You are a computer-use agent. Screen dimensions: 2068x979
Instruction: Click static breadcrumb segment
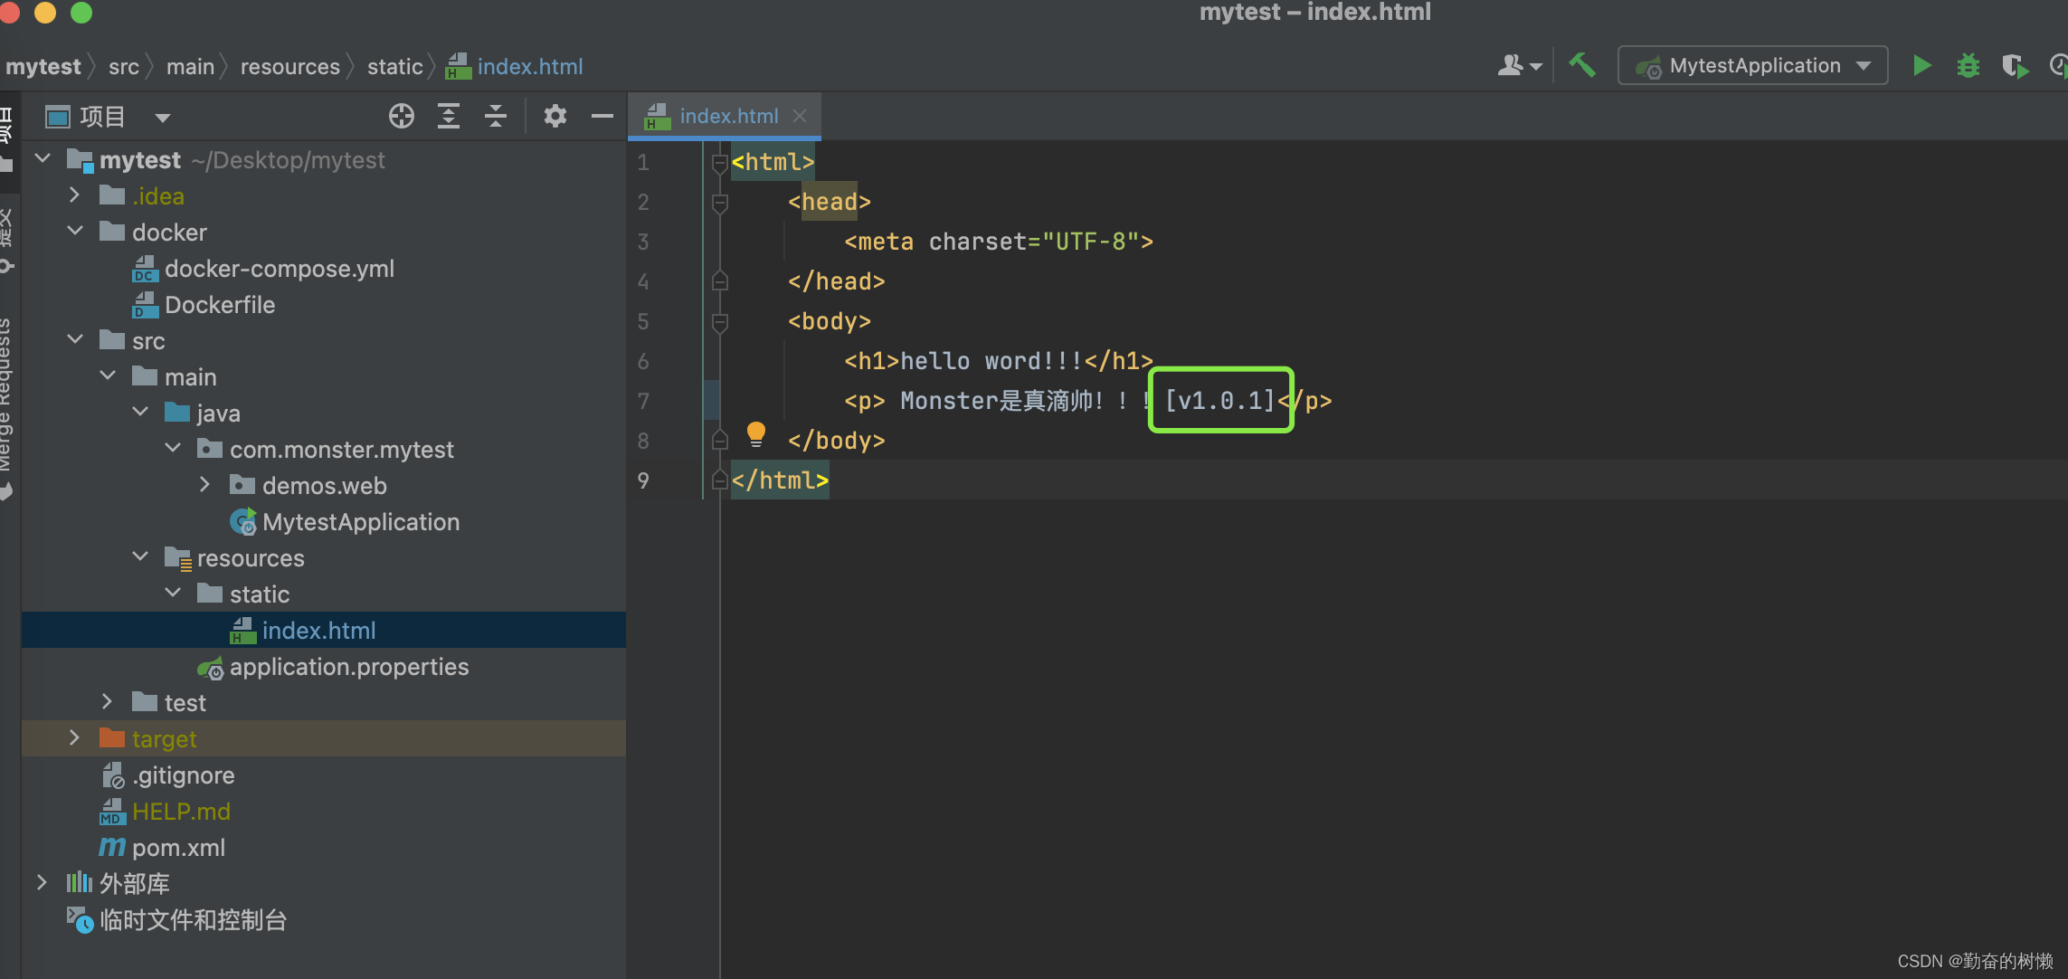pyautogui.click(x=395, y=66)
